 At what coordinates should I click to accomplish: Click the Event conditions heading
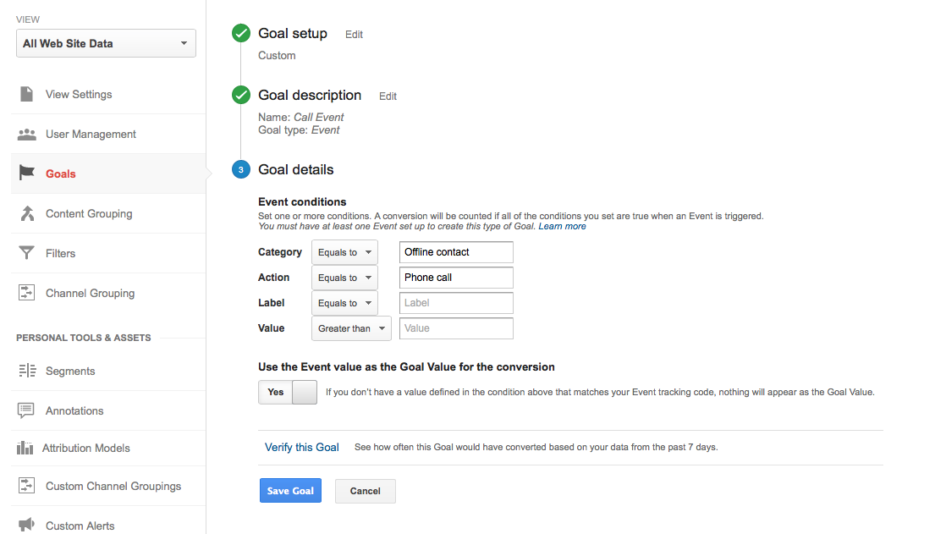tap(302, 201)
